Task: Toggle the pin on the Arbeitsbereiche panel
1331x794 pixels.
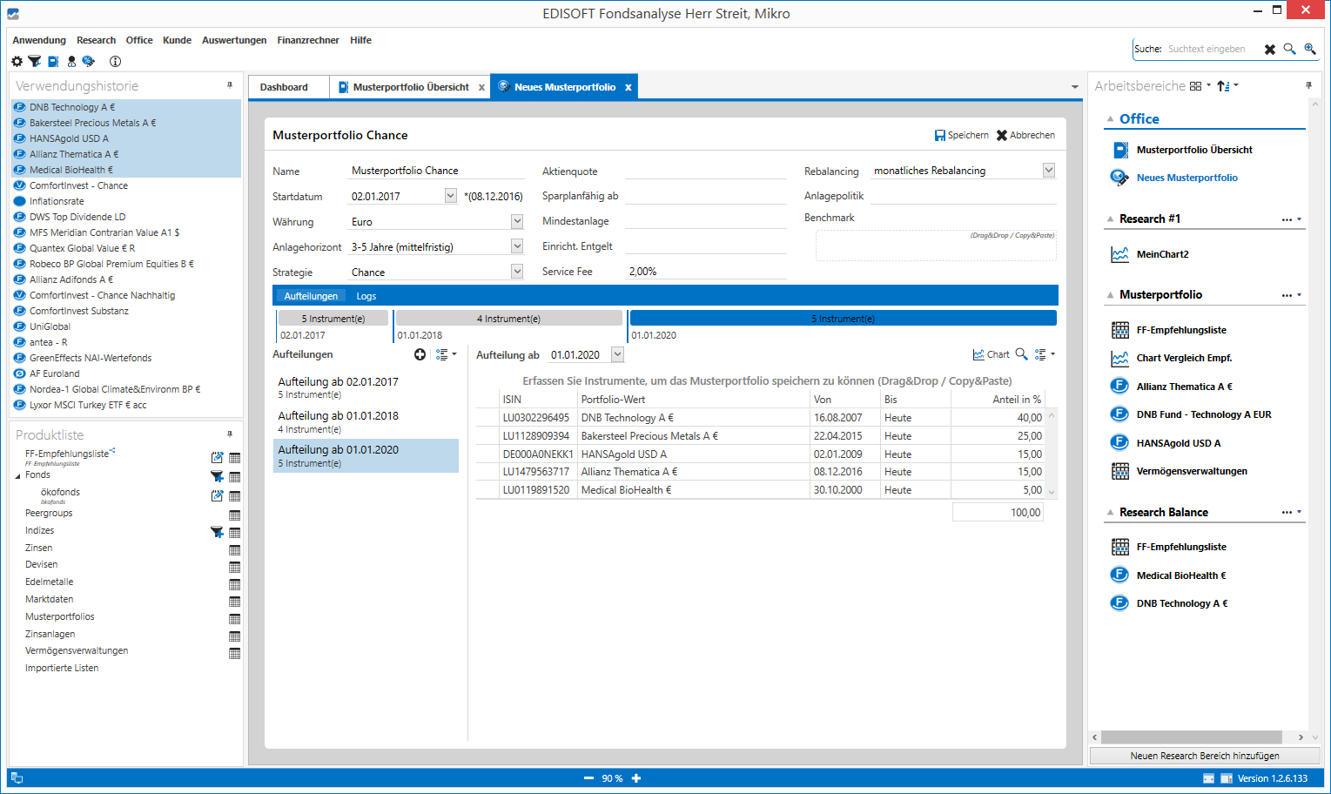Action: click(1308, 85)
